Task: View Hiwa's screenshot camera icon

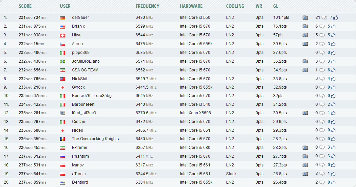Action: coord(305,35)
